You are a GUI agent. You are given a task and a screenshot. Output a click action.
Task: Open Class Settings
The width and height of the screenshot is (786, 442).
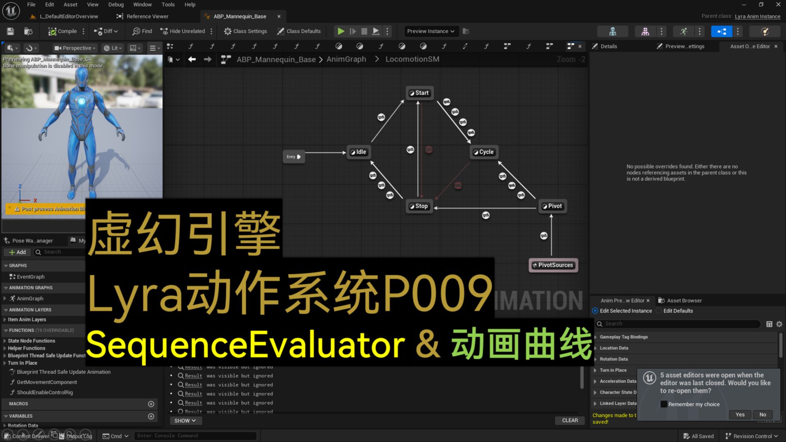(x=245, y=31)
